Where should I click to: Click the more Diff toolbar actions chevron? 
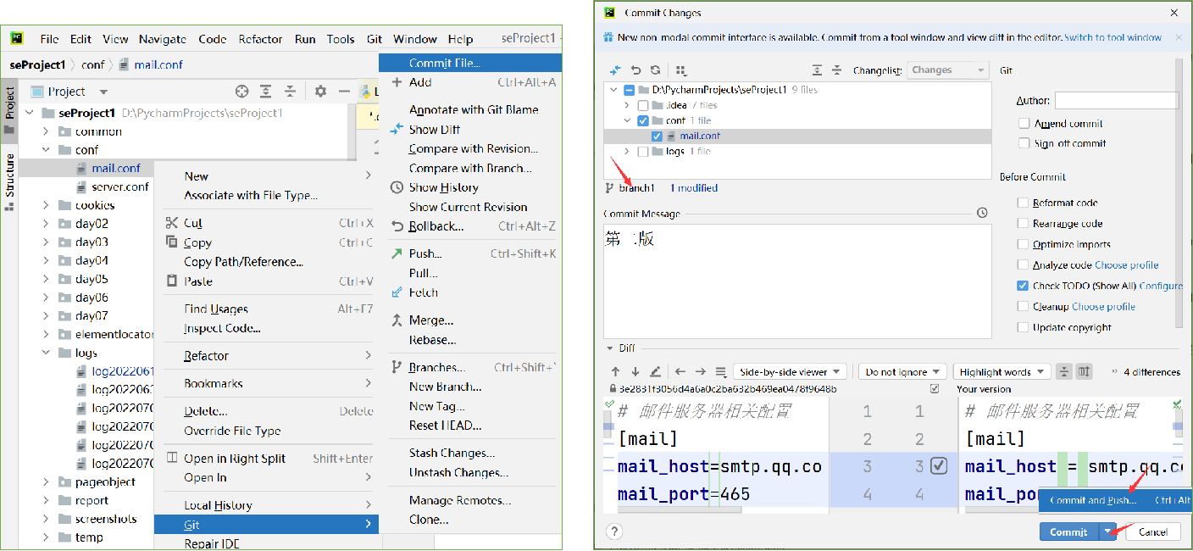point(1113,372)
